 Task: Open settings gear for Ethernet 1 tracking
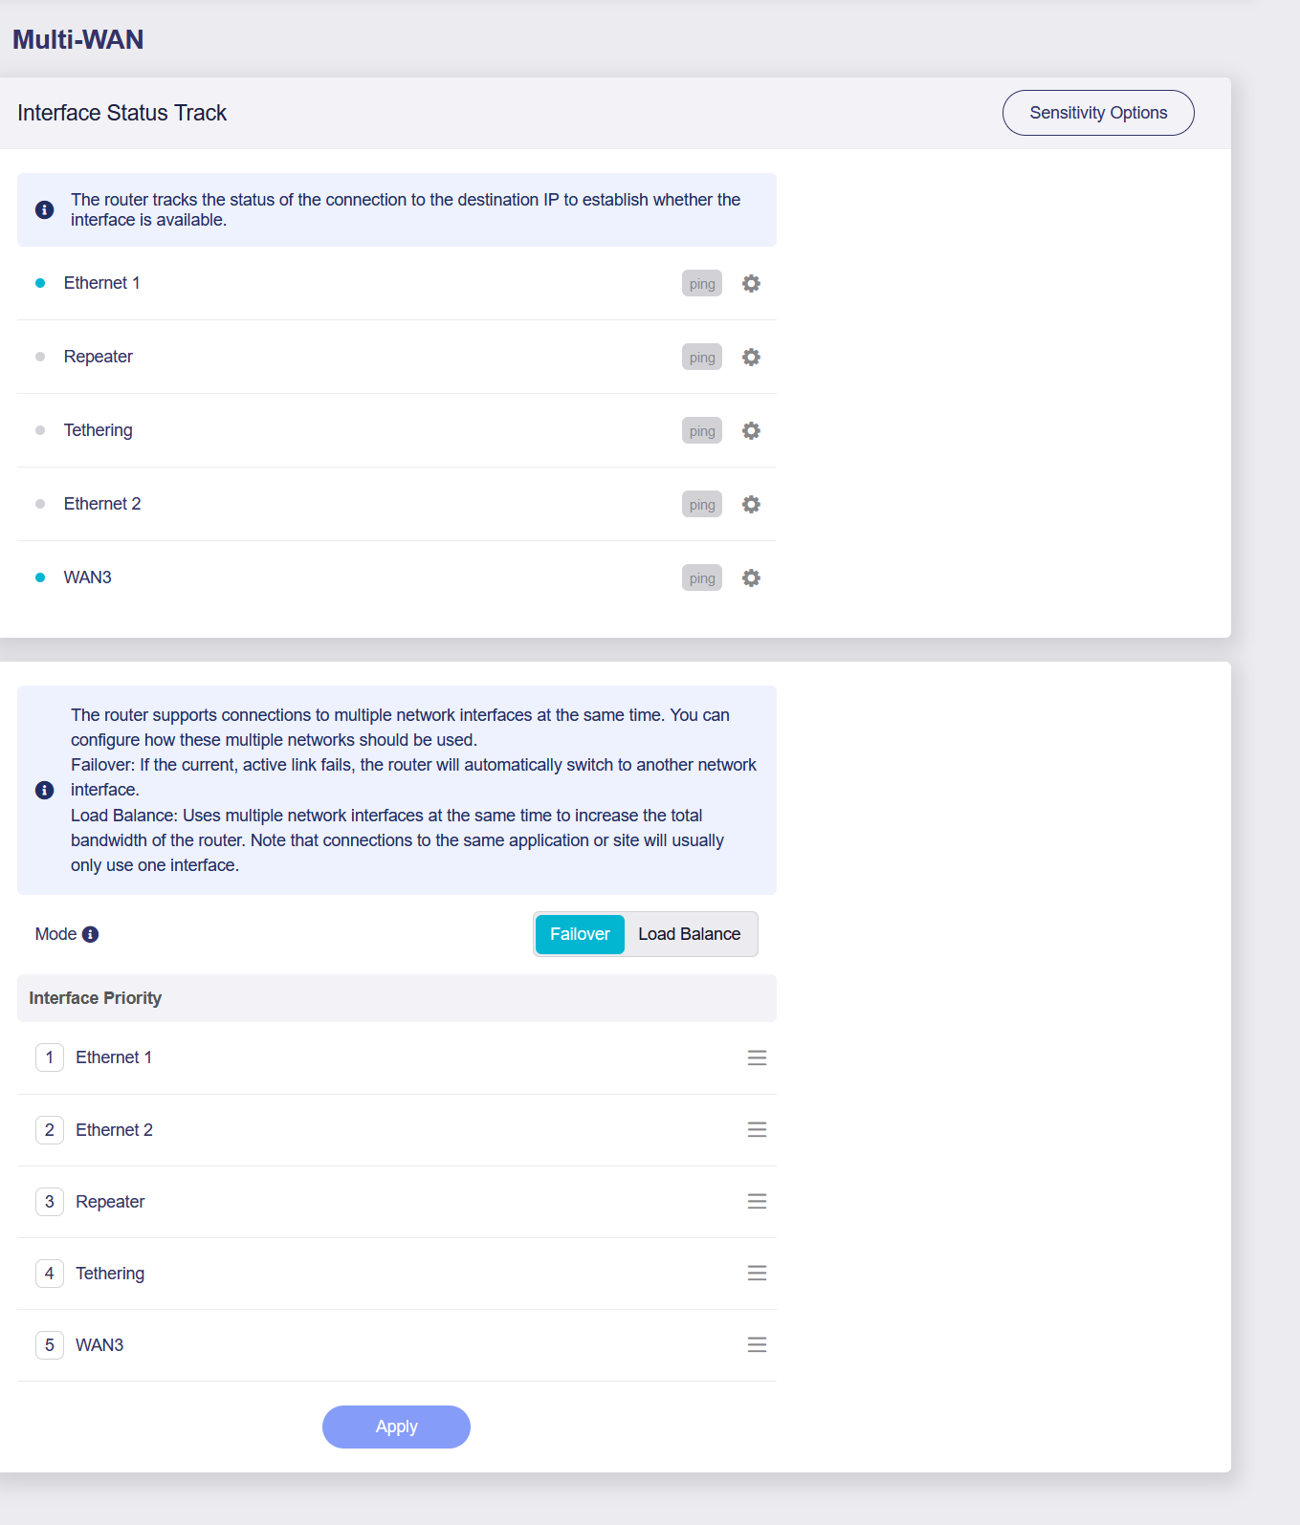coord(751,284)
